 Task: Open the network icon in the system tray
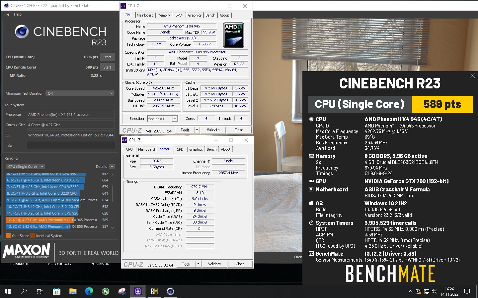427,291
